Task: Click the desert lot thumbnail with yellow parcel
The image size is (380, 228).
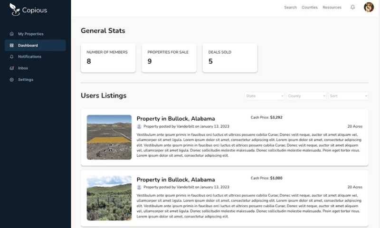Action: tap(109, 137)
